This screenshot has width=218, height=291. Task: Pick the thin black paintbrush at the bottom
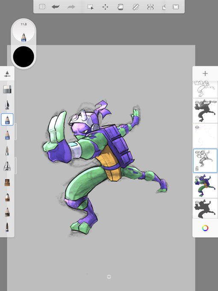(7, 227)
